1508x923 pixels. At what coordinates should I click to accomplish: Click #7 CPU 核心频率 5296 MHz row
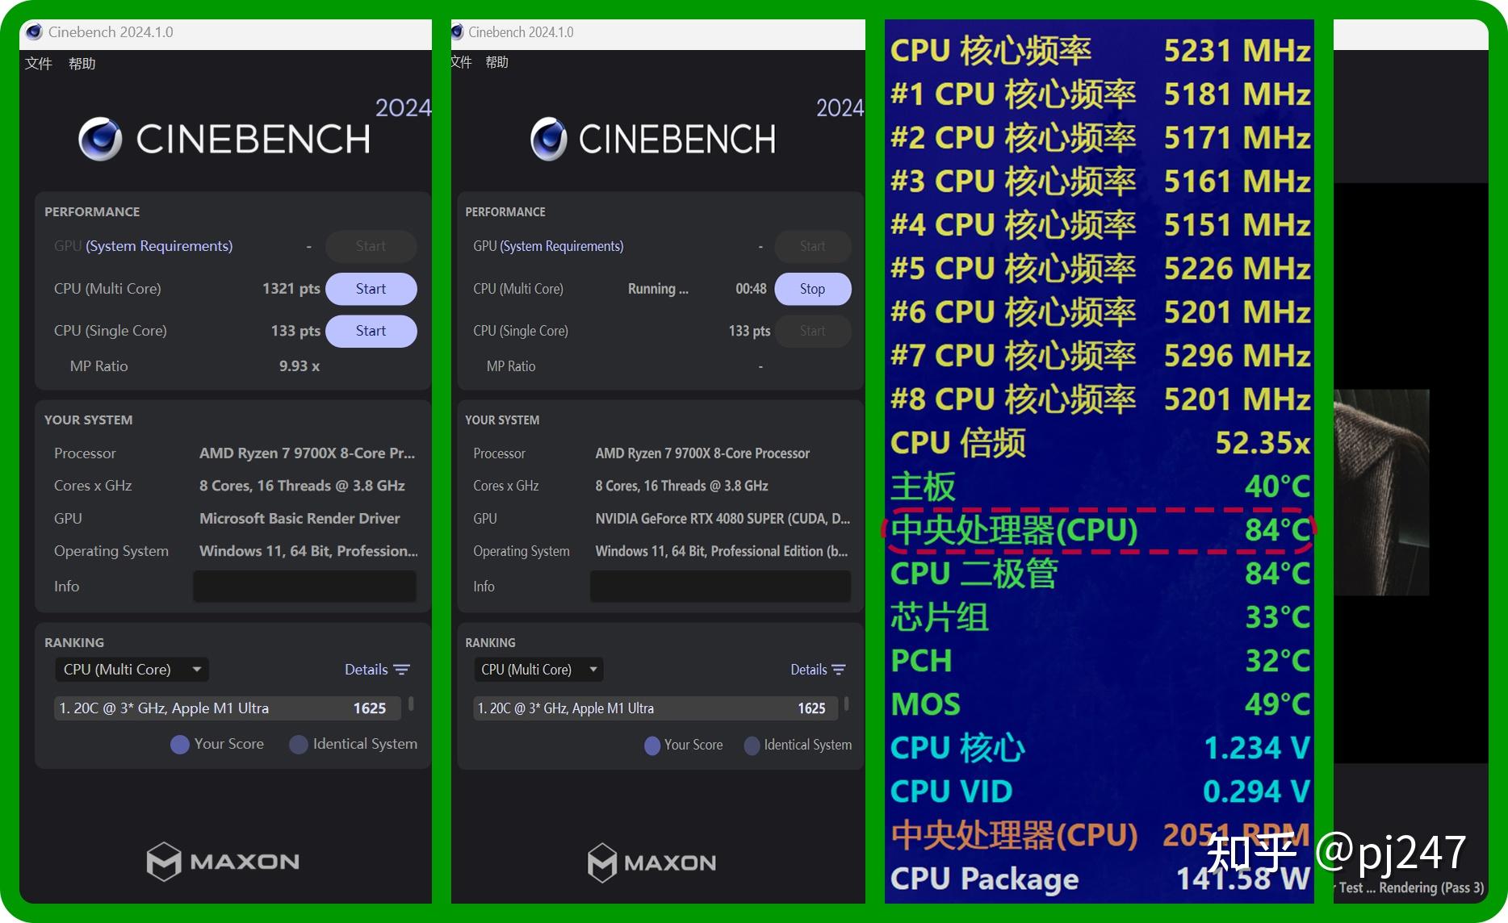[x=1100, y=355]
